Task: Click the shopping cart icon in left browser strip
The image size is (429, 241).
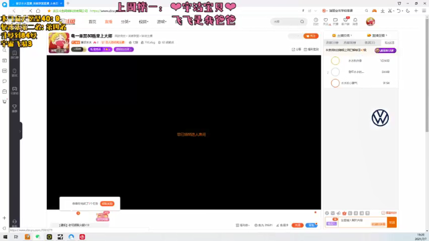Action: 5,101
